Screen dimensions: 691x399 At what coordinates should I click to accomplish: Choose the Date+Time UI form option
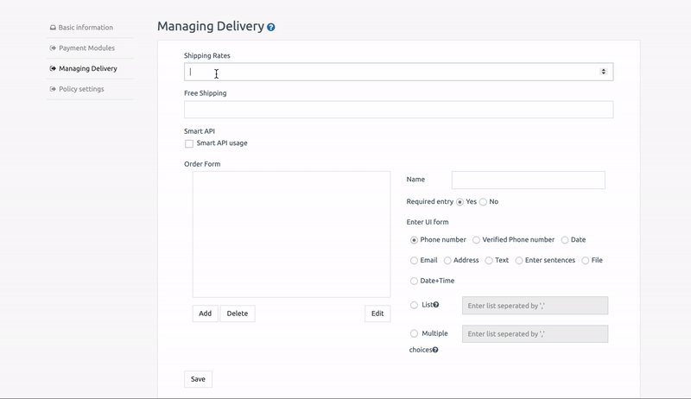[x=415, y=281]
